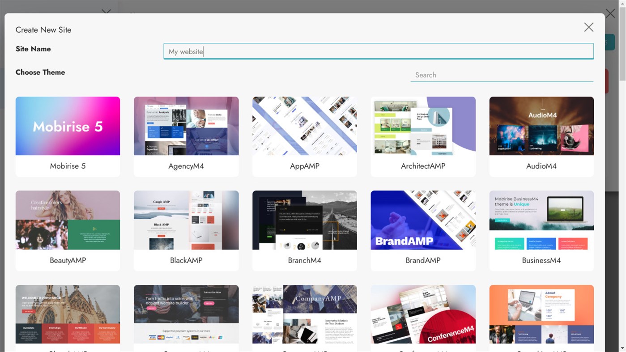
Task: Select the ArchitectAMP theme
Action: (423, 136)
